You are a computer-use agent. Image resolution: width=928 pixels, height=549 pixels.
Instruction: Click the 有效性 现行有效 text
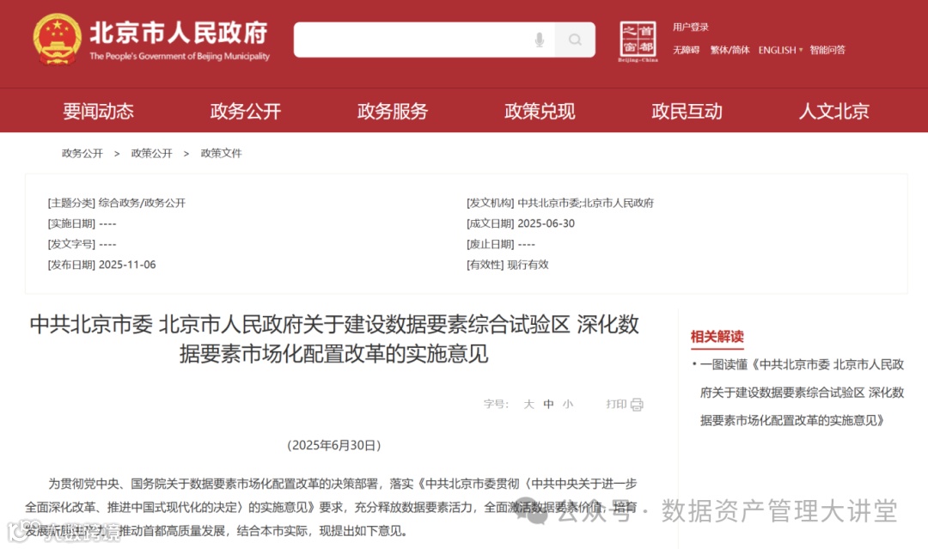[508, 265]
